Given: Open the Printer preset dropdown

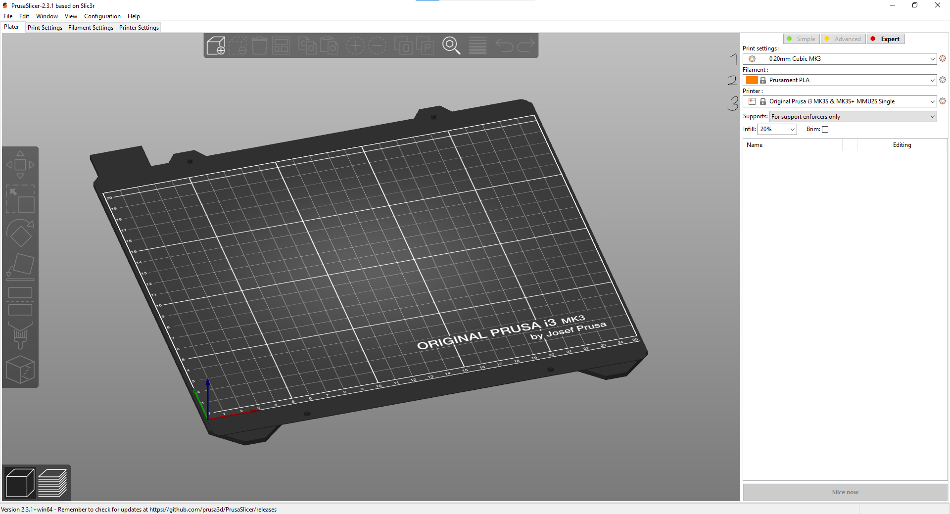Looking at the screenshot, I should tap(840, 101).
